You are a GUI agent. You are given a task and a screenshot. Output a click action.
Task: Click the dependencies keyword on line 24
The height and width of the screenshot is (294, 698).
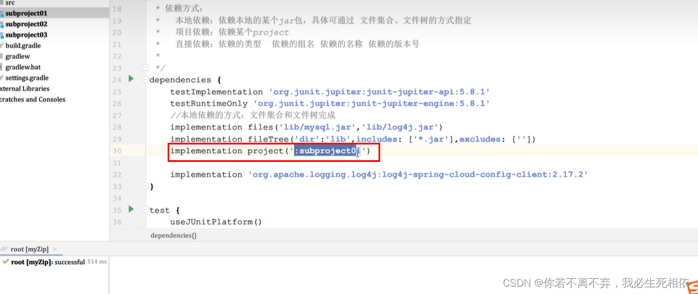coord(180,80)
